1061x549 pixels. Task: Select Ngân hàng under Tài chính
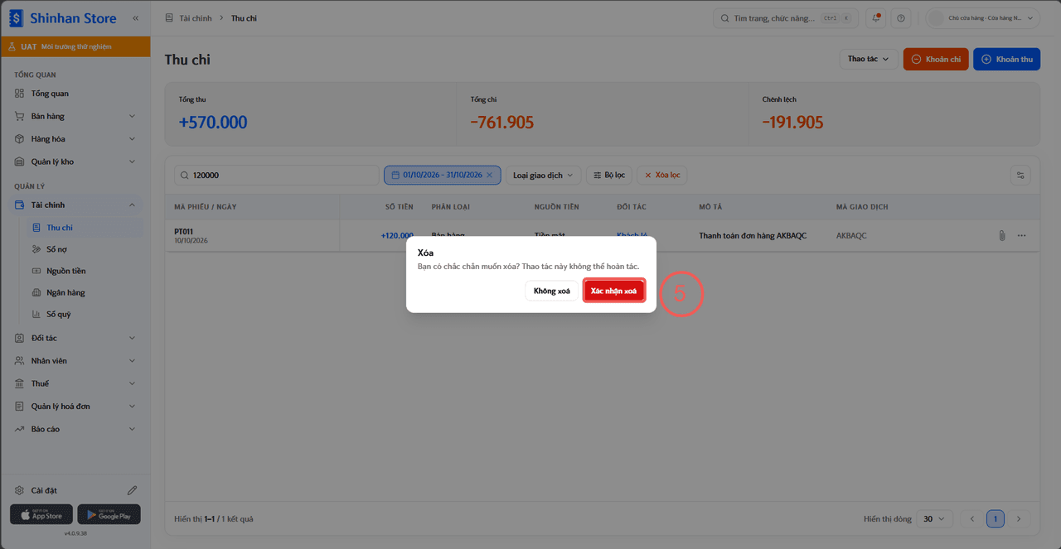[x=83, y=292]
